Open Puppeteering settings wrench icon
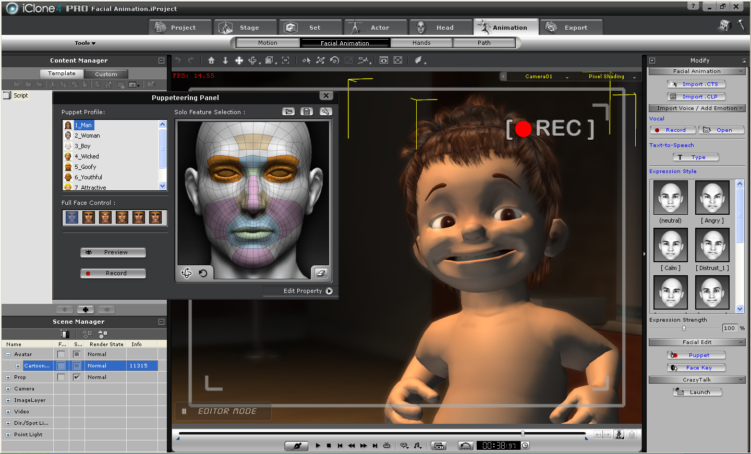This screenshot has width=751, height=454. [x=325, y=111]
